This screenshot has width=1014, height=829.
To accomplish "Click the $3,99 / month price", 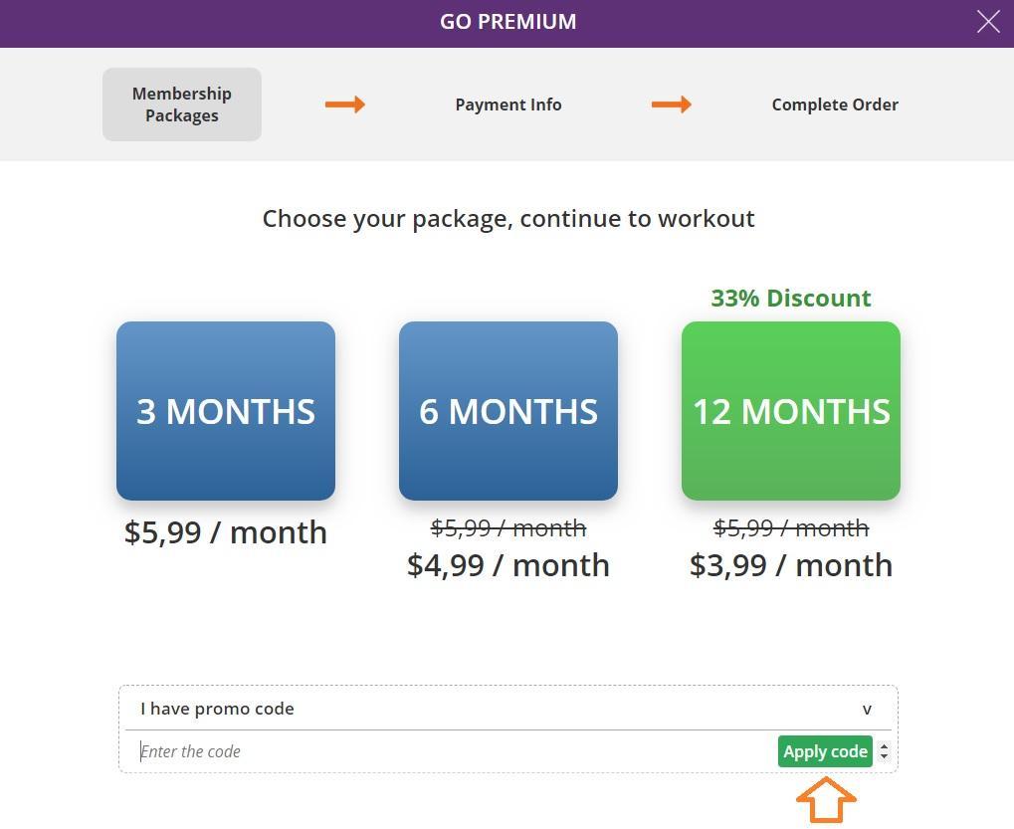I will tap(791, 565).
